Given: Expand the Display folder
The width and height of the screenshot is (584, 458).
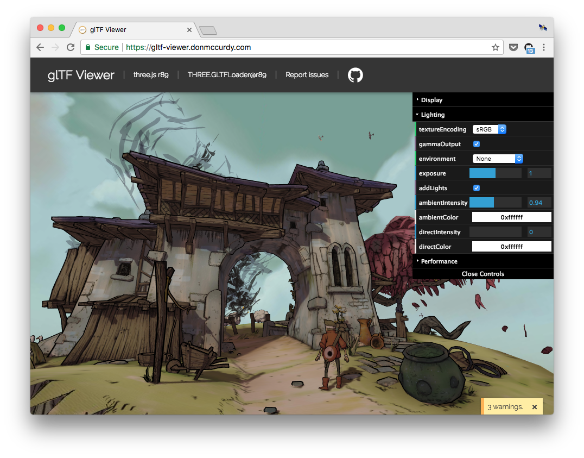Looking at the screenshot, I should click(483, 100).
